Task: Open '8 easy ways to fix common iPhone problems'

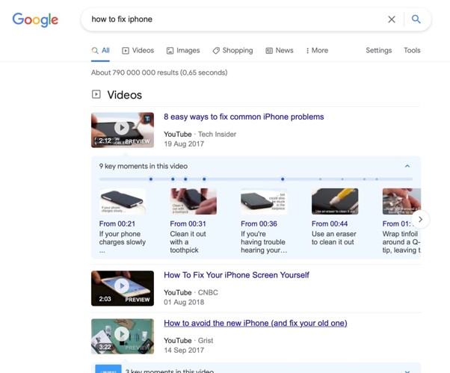Action: coord(244,117)
